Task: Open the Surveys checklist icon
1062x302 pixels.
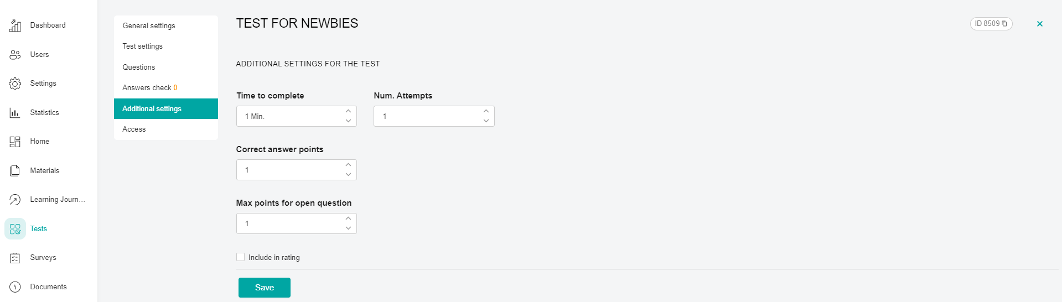Action: (15, 258)
